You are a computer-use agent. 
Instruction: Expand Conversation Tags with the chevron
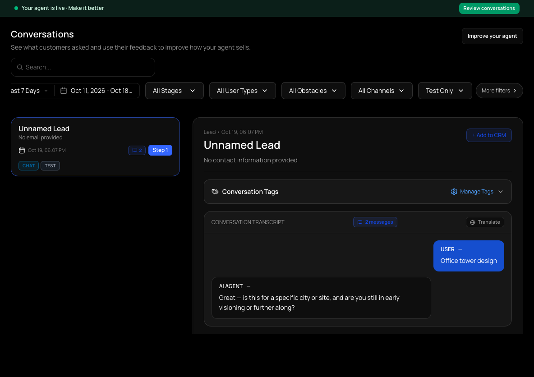tap(501, 192)
